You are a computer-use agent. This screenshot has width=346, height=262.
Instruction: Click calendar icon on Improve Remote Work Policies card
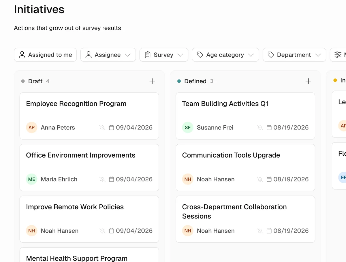(x=112, y=231)
